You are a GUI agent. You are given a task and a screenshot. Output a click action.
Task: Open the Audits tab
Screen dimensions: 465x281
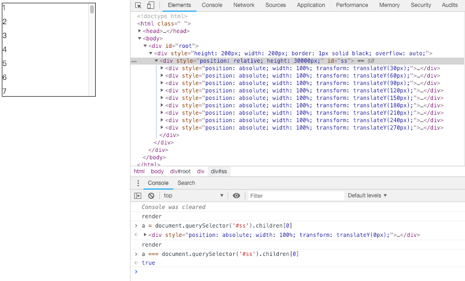click(450, 5)
